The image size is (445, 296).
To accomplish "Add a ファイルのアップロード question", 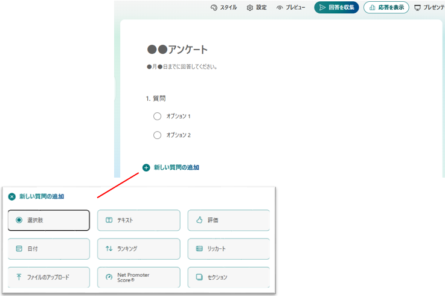I will coord(49,277).
